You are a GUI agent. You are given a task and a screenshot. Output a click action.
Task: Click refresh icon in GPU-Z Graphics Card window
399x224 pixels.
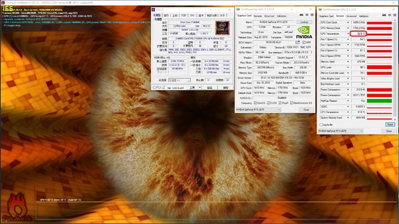tap(307, 15)
